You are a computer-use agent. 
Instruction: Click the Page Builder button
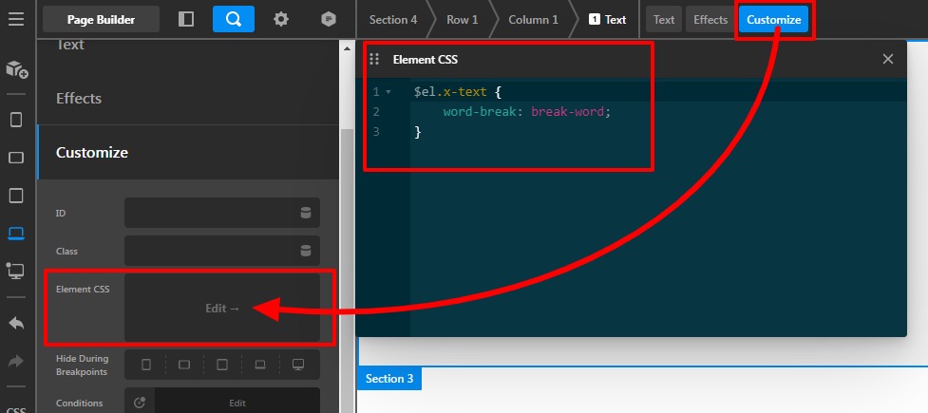point(101,19)
